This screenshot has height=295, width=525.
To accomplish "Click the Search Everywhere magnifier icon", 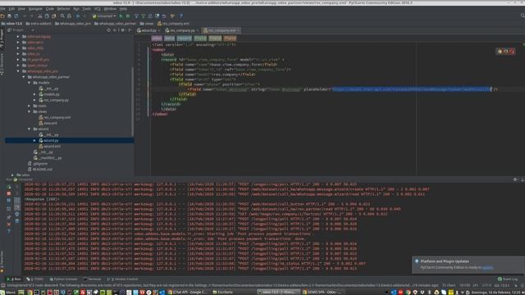I will pyautogui.click(x=523, y=16).
